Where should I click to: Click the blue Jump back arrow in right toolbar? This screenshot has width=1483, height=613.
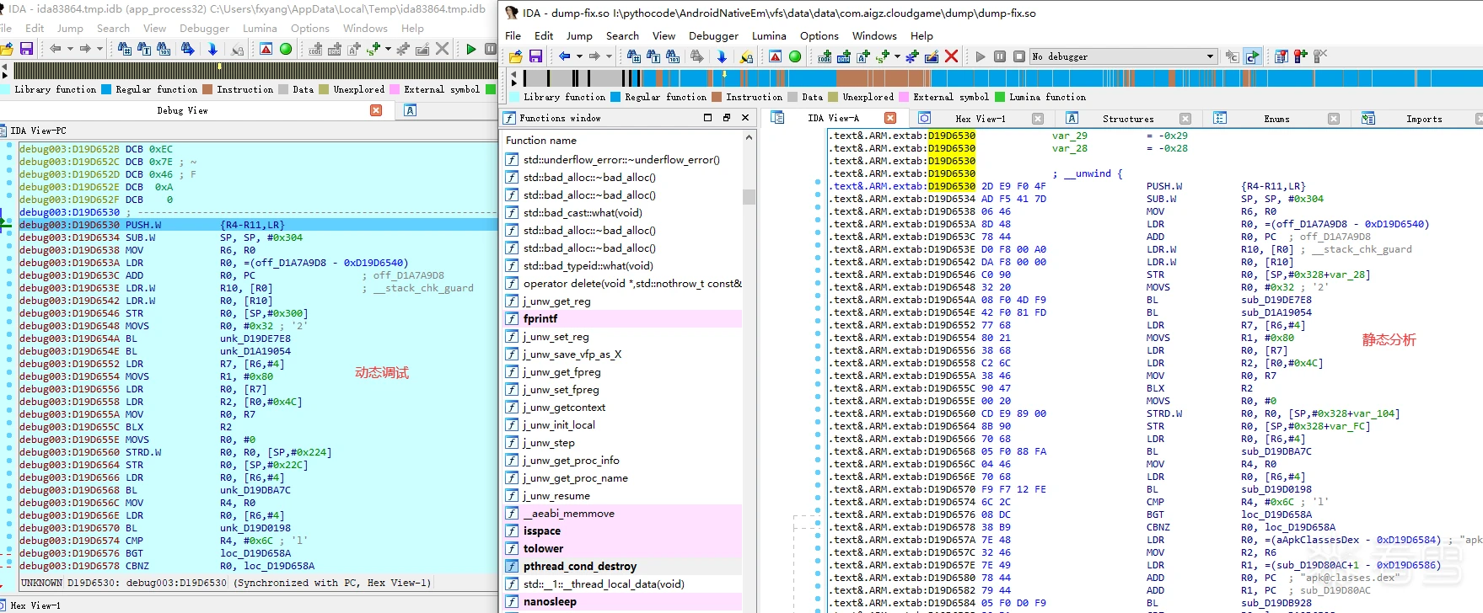tap(565, 56)
